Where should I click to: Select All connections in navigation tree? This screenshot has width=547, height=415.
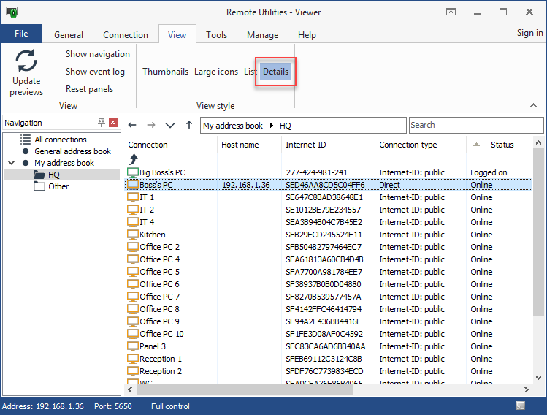(x=61, y=140)
